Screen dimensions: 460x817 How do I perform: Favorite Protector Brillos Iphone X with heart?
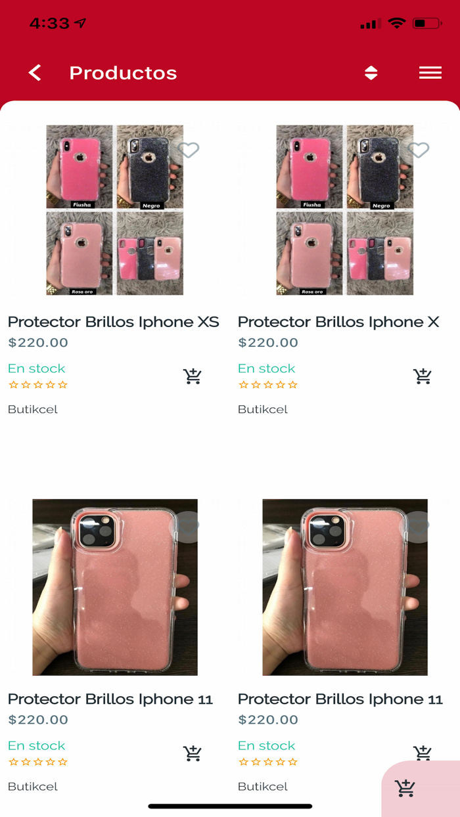pyautogui.click(x=419, y=150)
